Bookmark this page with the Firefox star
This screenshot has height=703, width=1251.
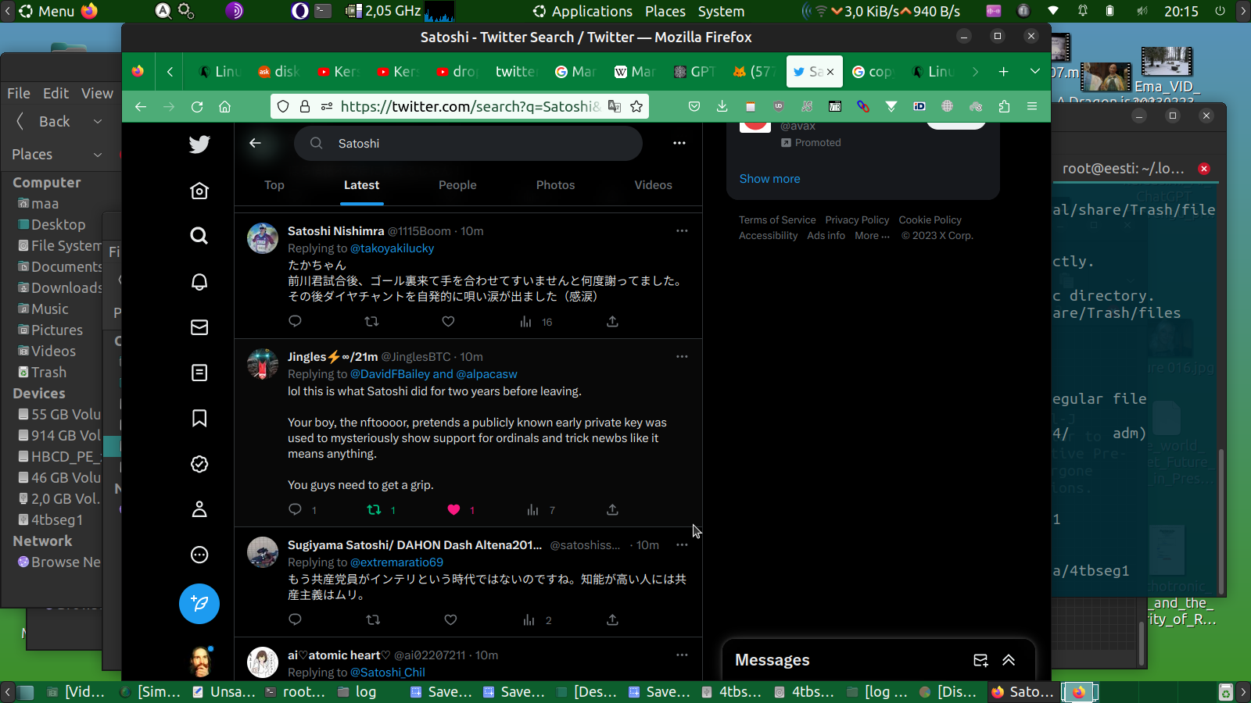click(636, 106)
